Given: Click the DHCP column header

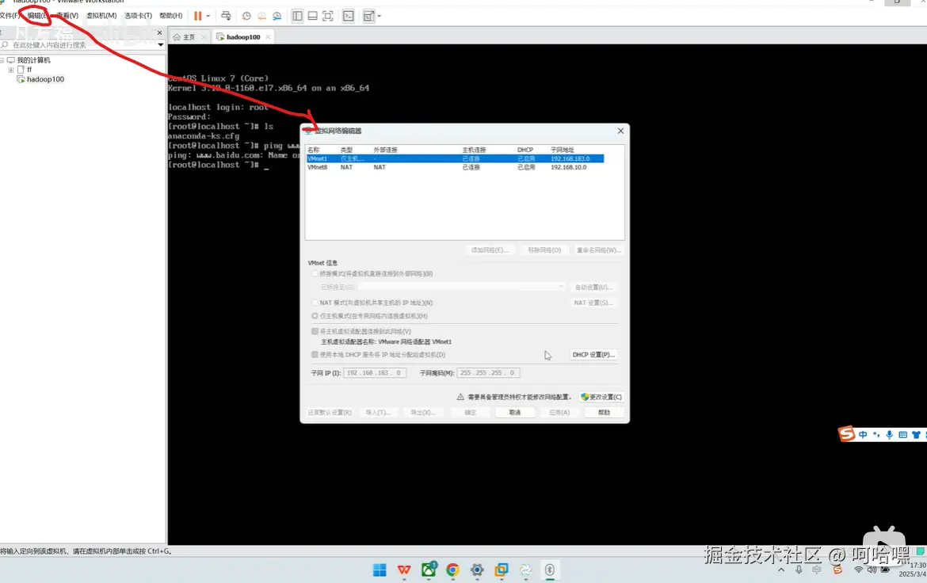Looking at the screenshot, I should click(525, 150).
